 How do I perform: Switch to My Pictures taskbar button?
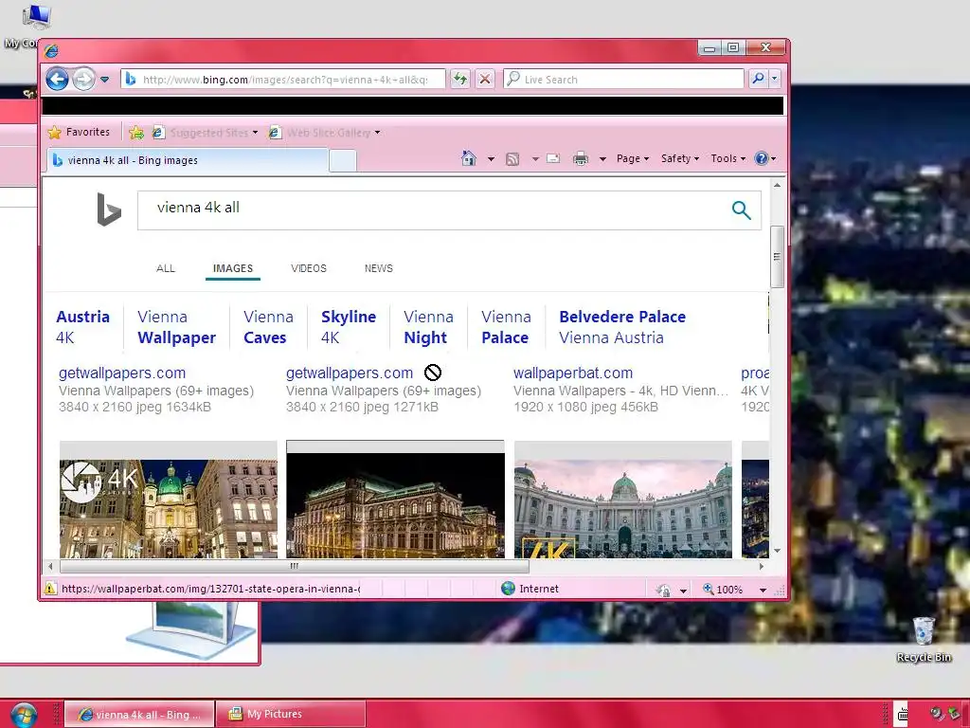tap(291, 714)
